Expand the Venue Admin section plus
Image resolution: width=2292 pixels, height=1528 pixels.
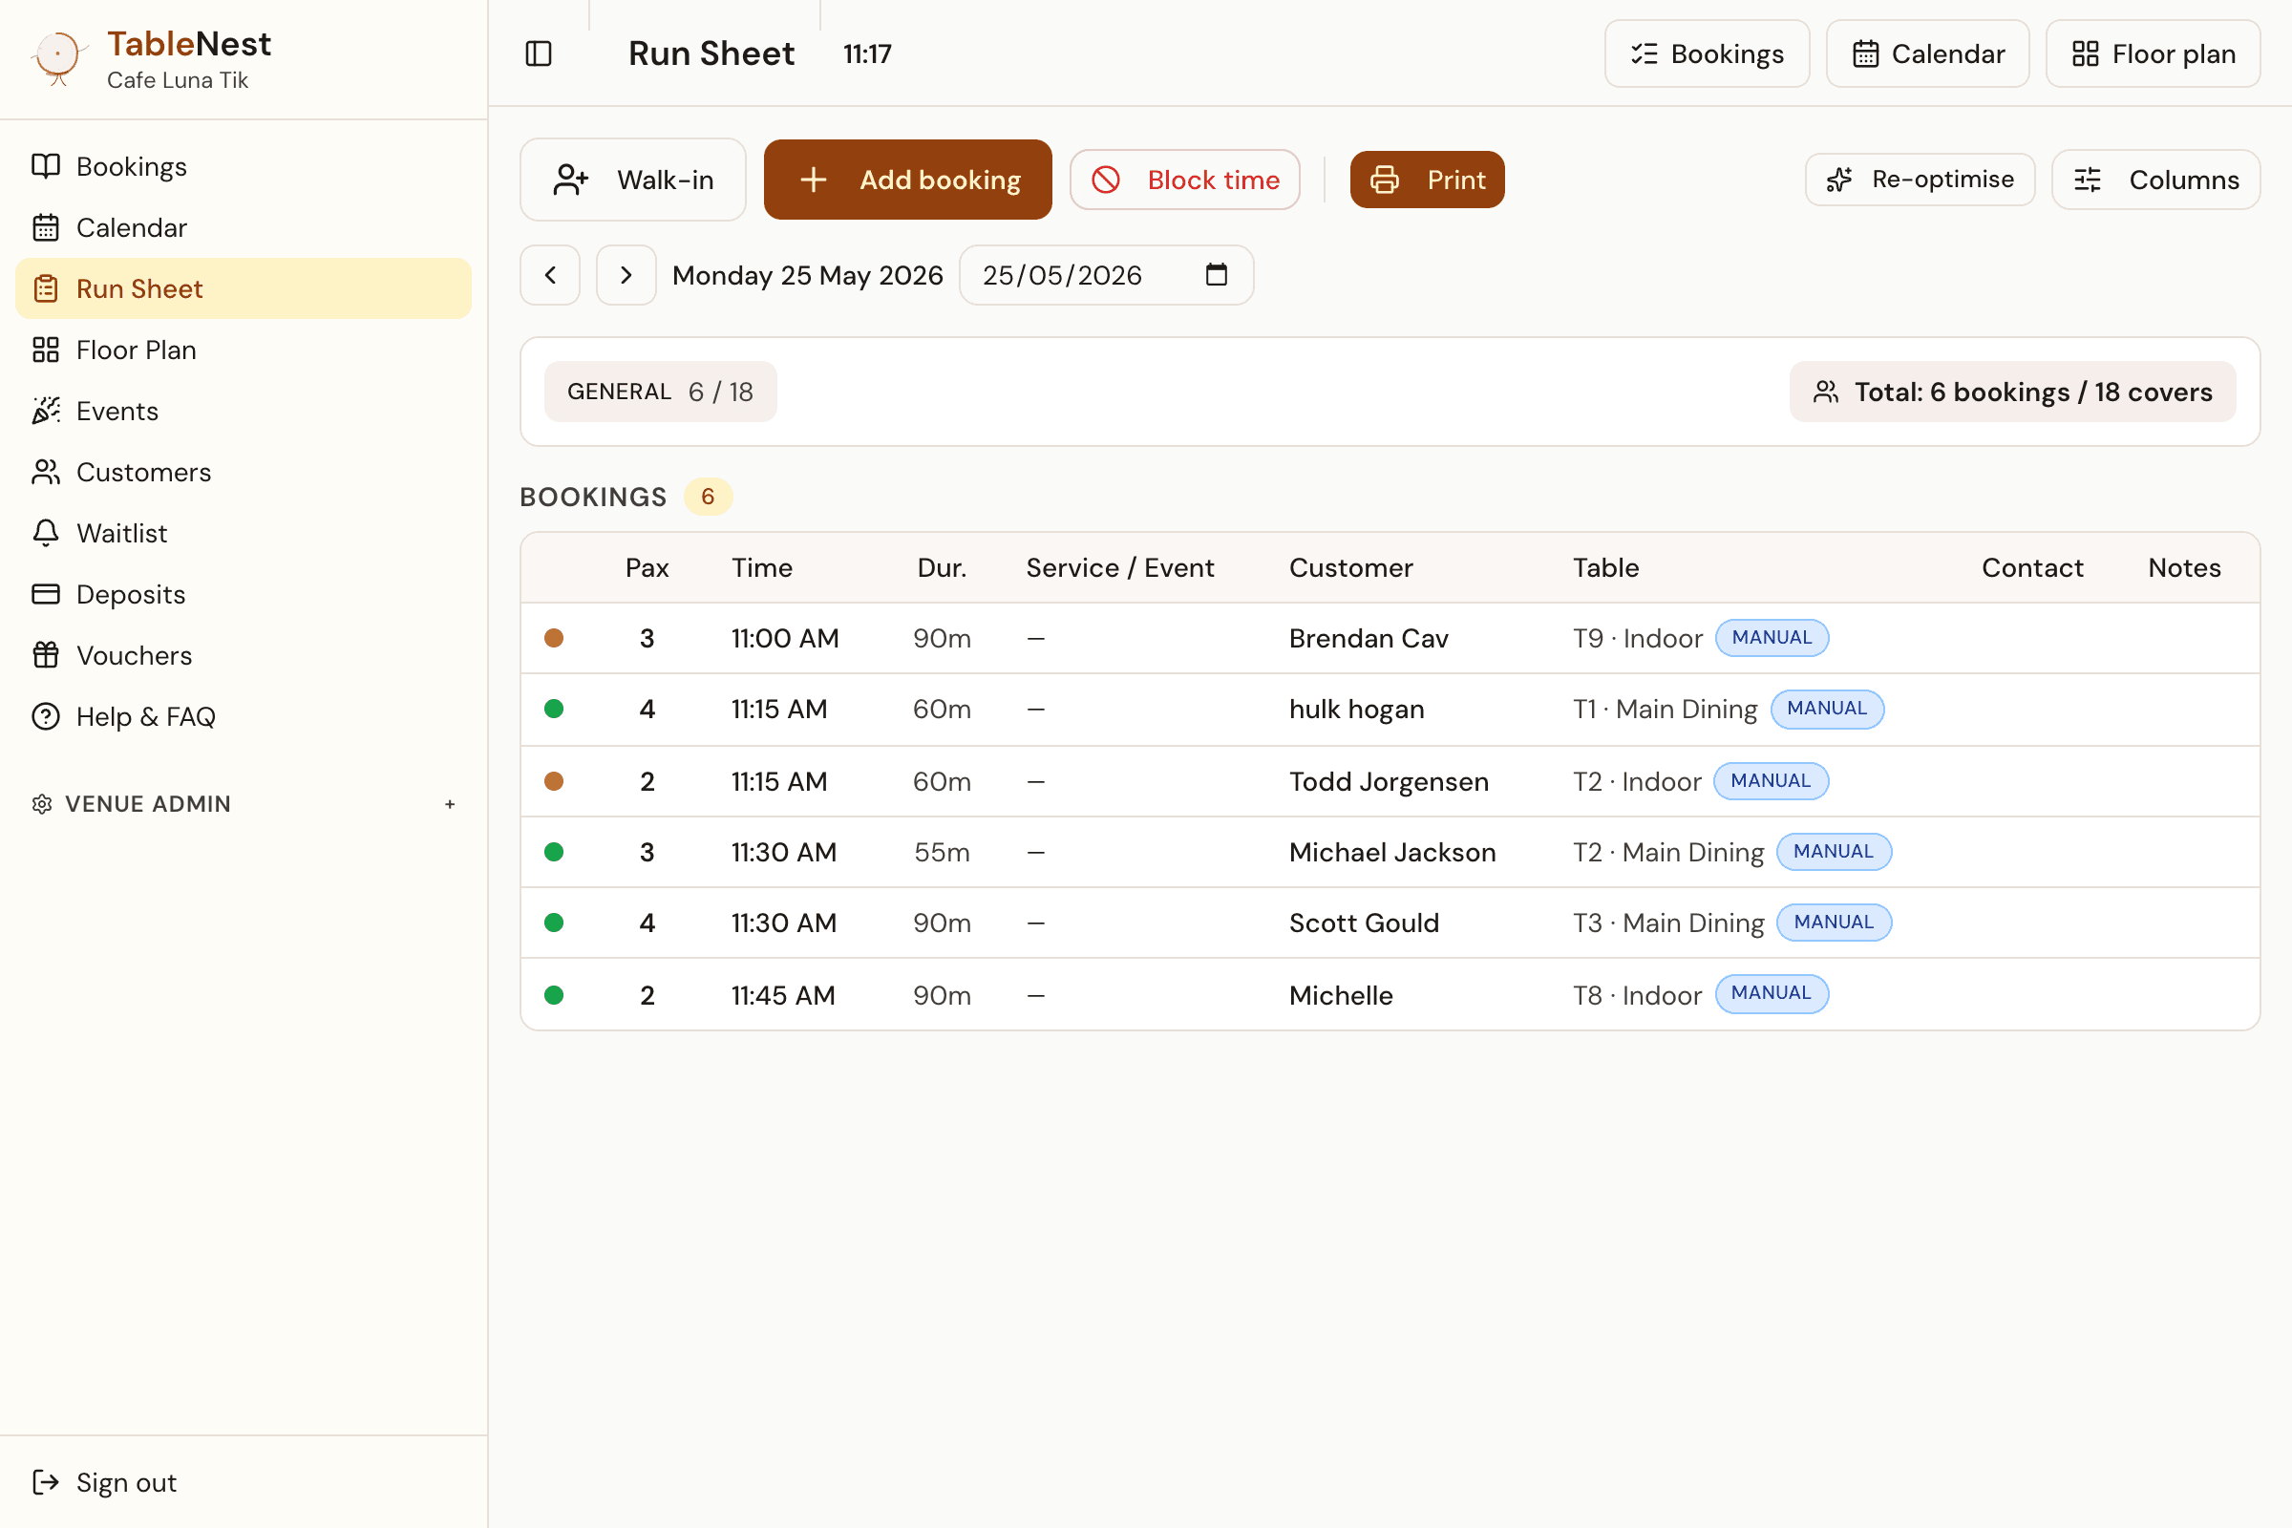pyautogui.click(x=449, y=804)
